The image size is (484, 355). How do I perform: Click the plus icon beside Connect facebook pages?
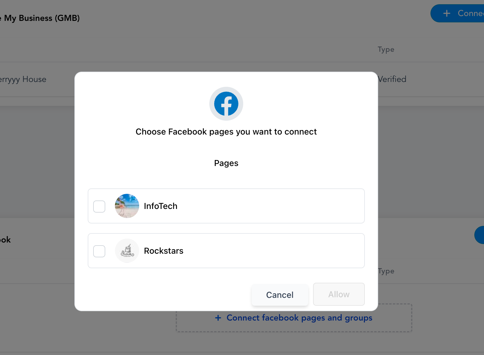[x=218, y=318]
